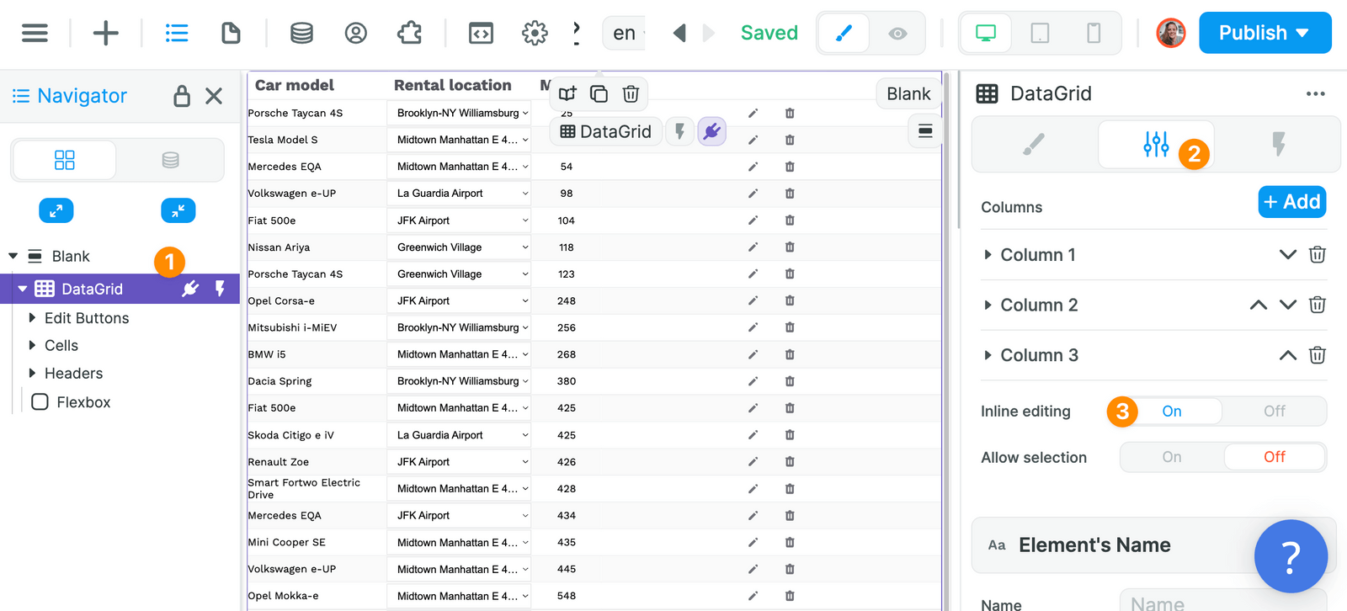Expand Column 3 settings

pyautogui.click(x=988, y=355)
